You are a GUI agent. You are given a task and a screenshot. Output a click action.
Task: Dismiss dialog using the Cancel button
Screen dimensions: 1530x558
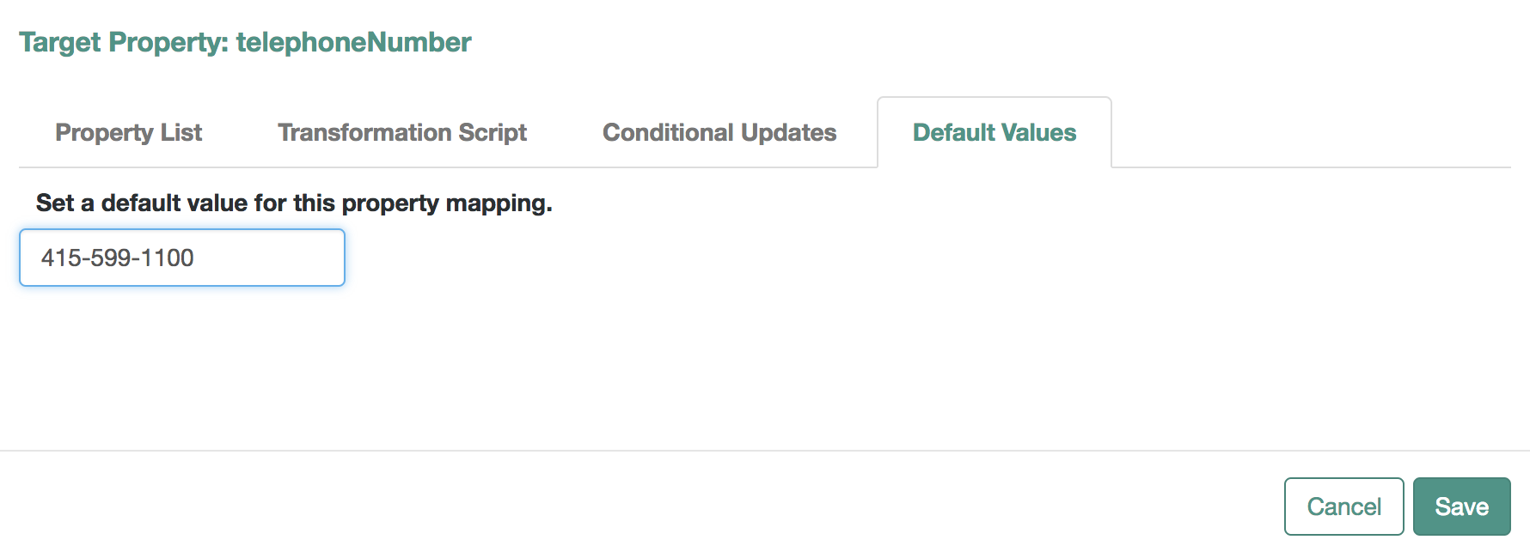pyautogui.click(x=1343, y=506)
